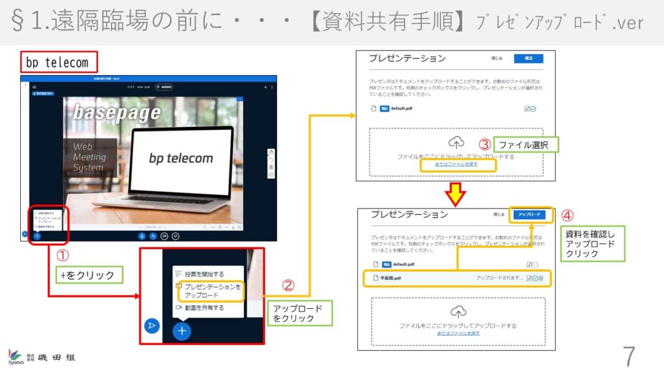This screenshot has height=373, width=664.
Task: Toggle the checked circle next to default.pdf in upper dialog
Action: pyautogui.click(x=532, y=109)
